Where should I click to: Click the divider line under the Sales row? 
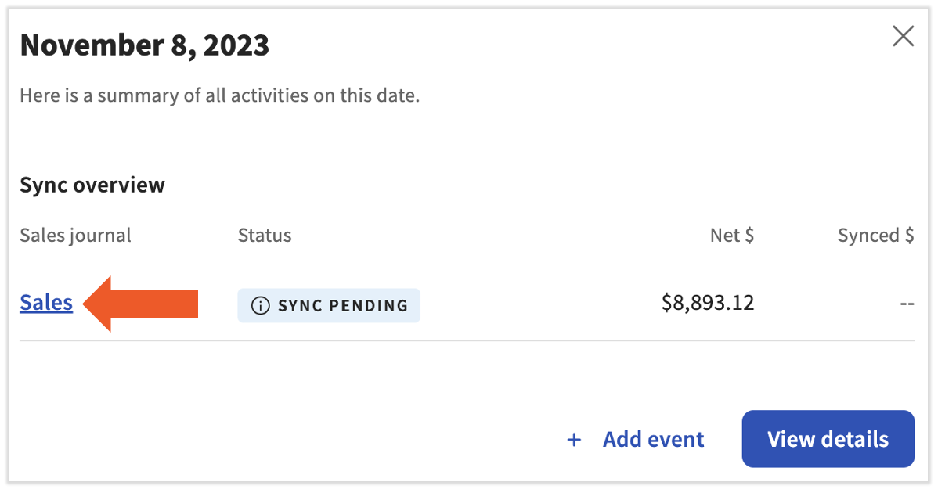[x=467, y=341]
